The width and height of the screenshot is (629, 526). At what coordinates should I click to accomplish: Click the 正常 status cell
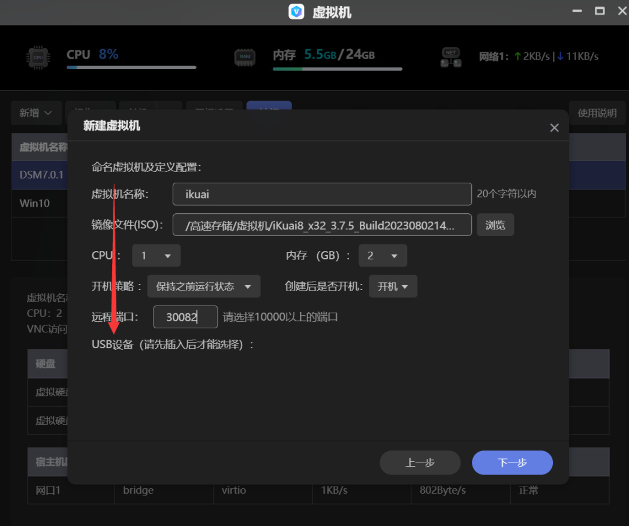pos(560,490)
